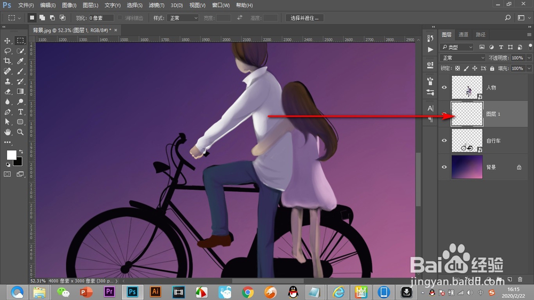Image resolution: width=534 pixels, height=300 pixels.
Task: Switch to the 通道 tab
Action: (x=463, y=34)
